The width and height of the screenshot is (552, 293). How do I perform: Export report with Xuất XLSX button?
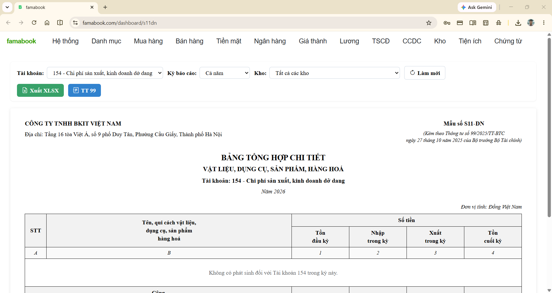tap(40, 90)
